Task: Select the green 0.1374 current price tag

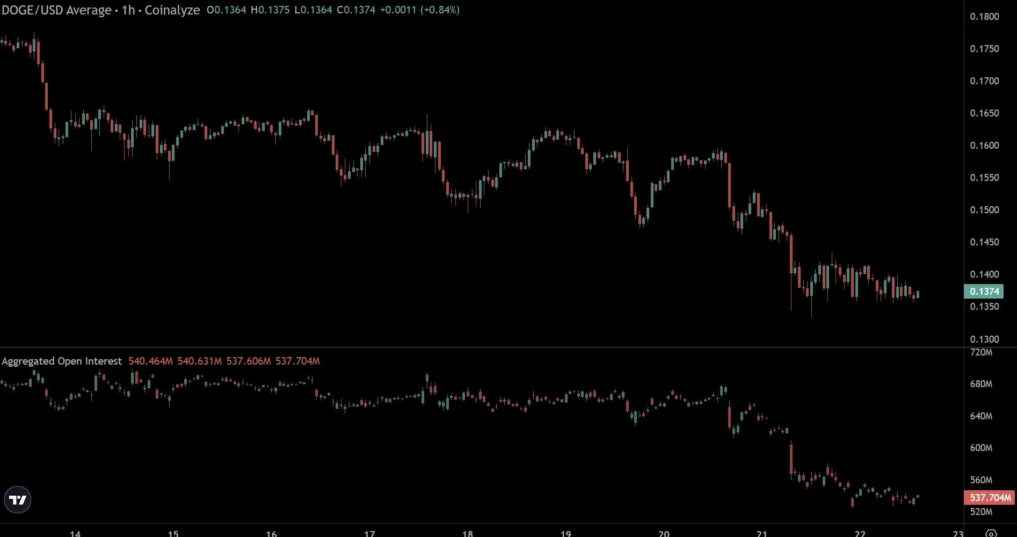Action: (x=984, y=292)
